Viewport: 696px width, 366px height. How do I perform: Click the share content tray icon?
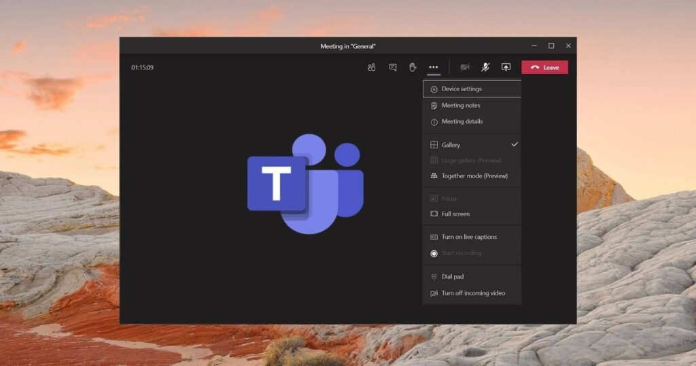506,67
